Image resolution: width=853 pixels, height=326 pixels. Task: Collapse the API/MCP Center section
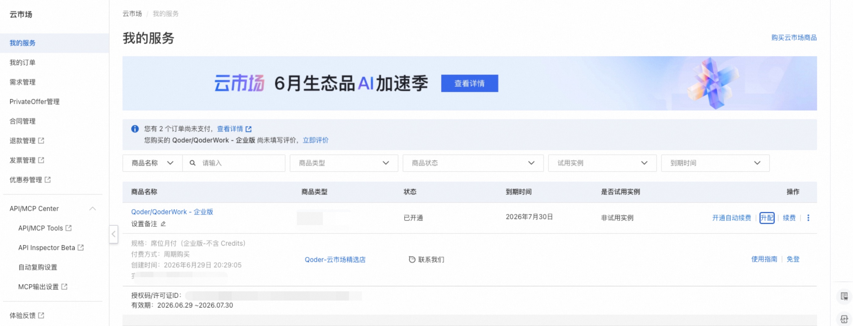(x=93, y=209)
